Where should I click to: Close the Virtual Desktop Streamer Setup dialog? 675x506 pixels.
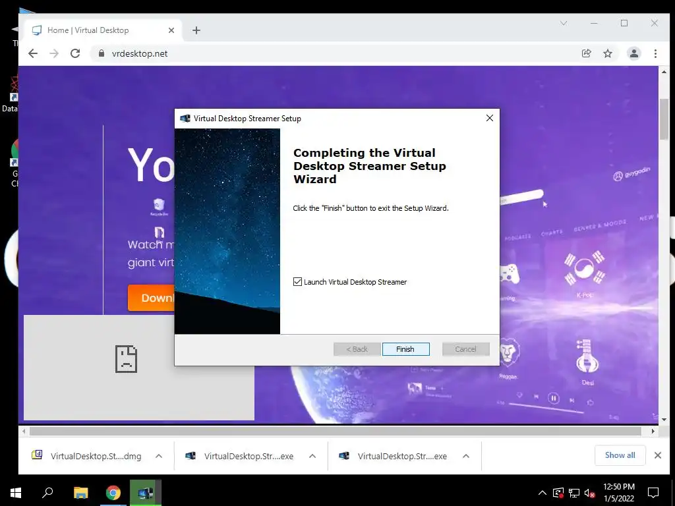pos(490,118)
